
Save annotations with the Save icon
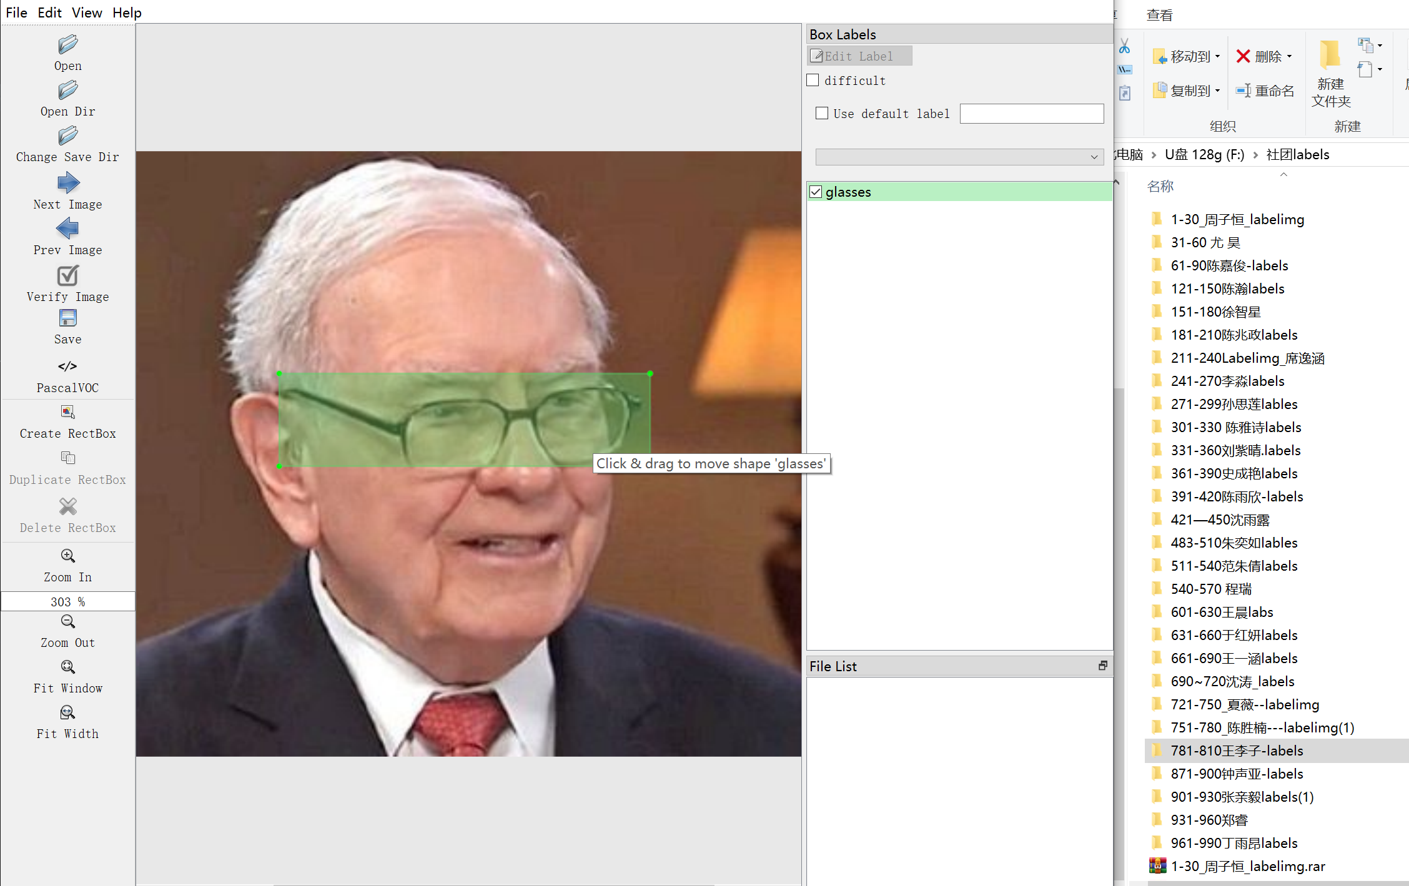(x=67, y=318)
